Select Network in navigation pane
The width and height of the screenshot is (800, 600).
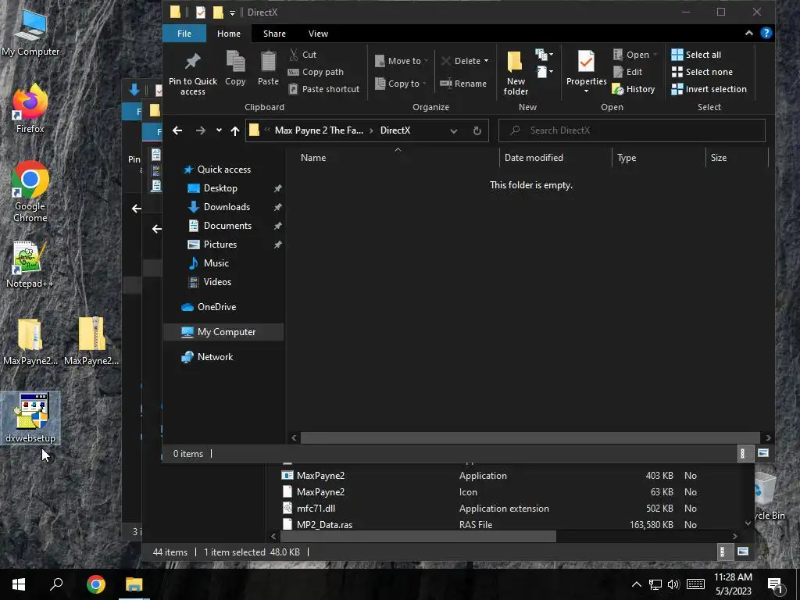(x=215, y=356)
